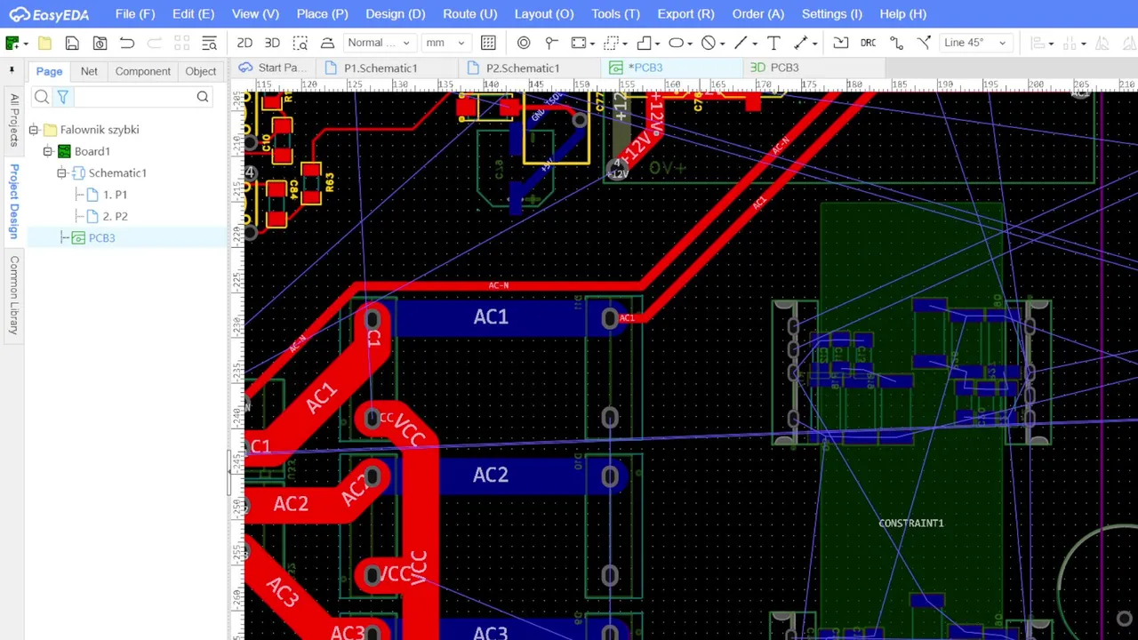1138x640 pixels.
Task: Open the Line 45° routing angle dropdown
Action: coord(974,43)
